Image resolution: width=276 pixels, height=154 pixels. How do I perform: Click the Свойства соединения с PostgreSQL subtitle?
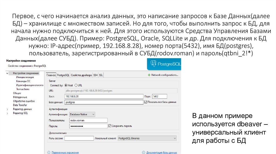tap(27, 66)
